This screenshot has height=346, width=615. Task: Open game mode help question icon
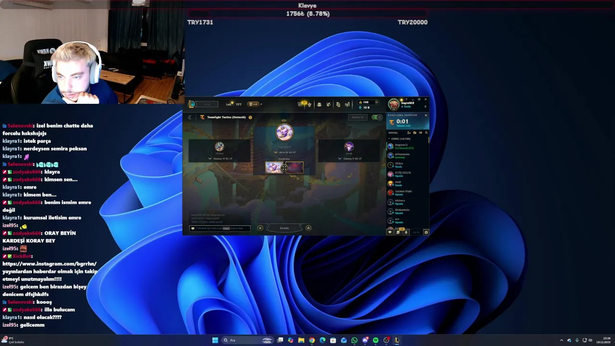(x=250, y=117)
